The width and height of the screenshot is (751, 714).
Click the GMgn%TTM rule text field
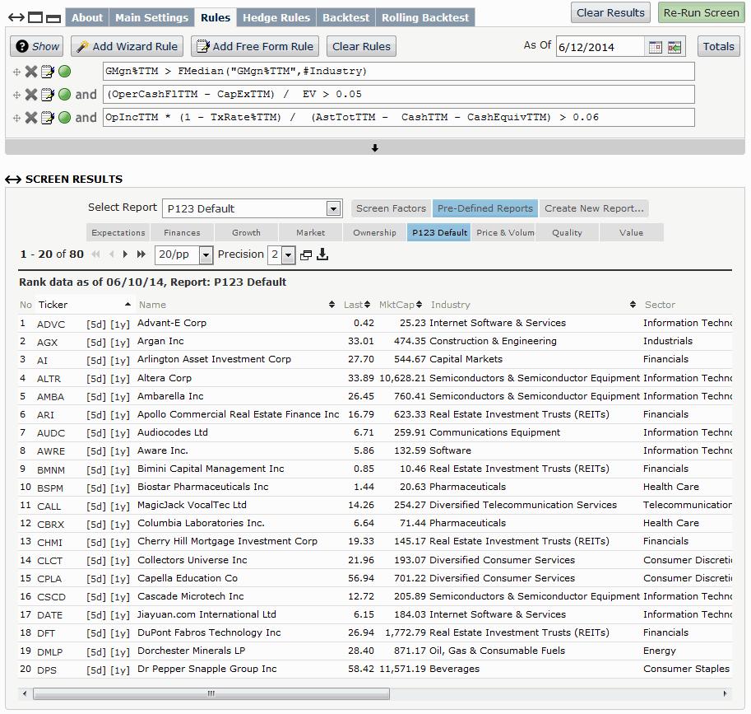[398, 72]
